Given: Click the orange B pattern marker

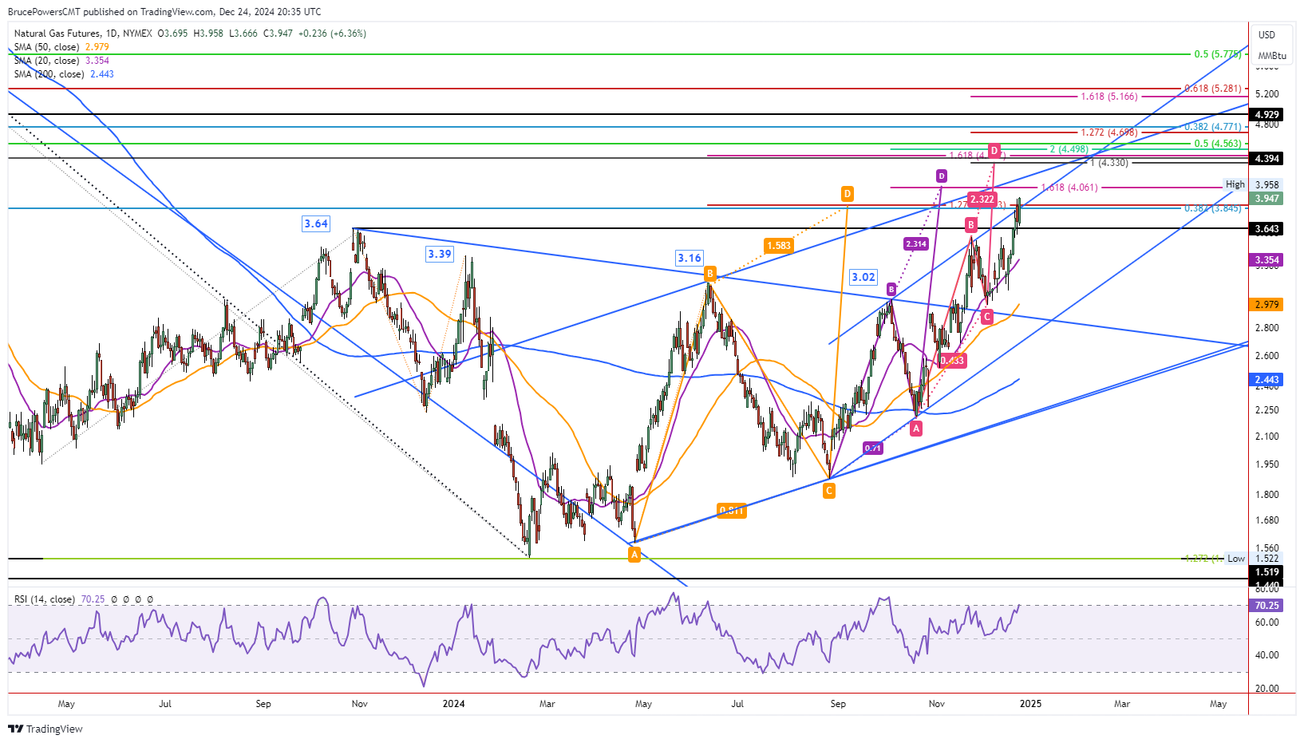Looking at the screenshot, I should point(709,274).
